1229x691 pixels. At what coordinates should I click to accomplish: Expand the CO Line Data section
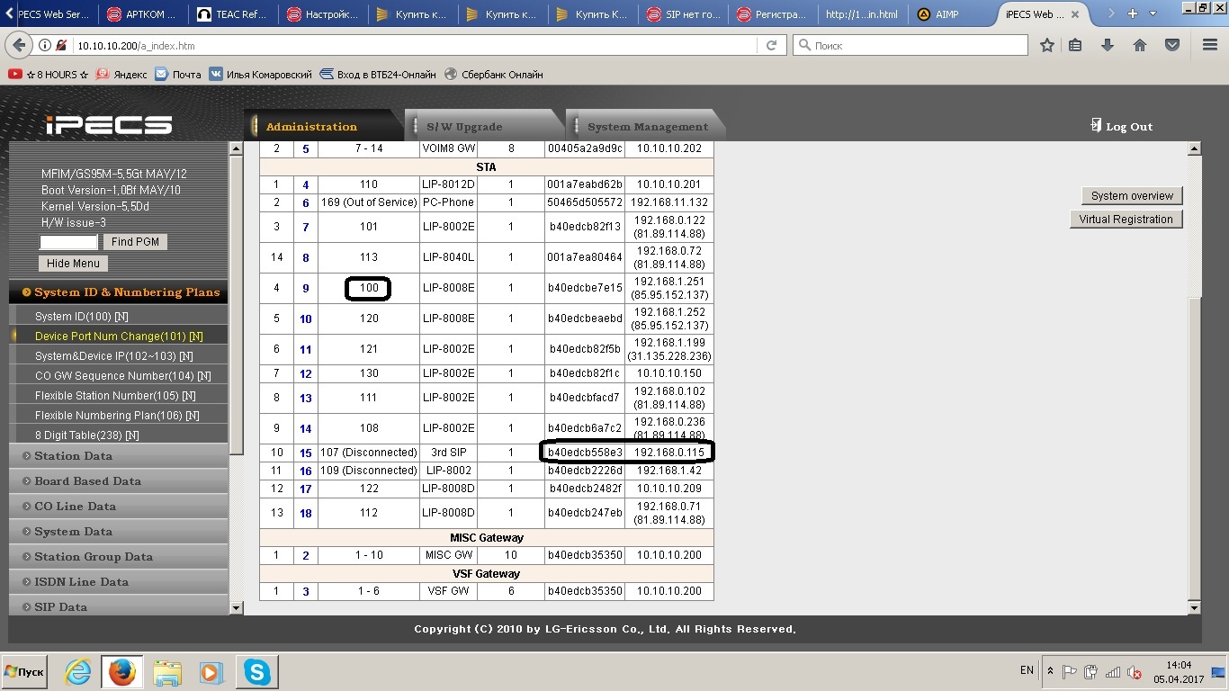point(75,507)
